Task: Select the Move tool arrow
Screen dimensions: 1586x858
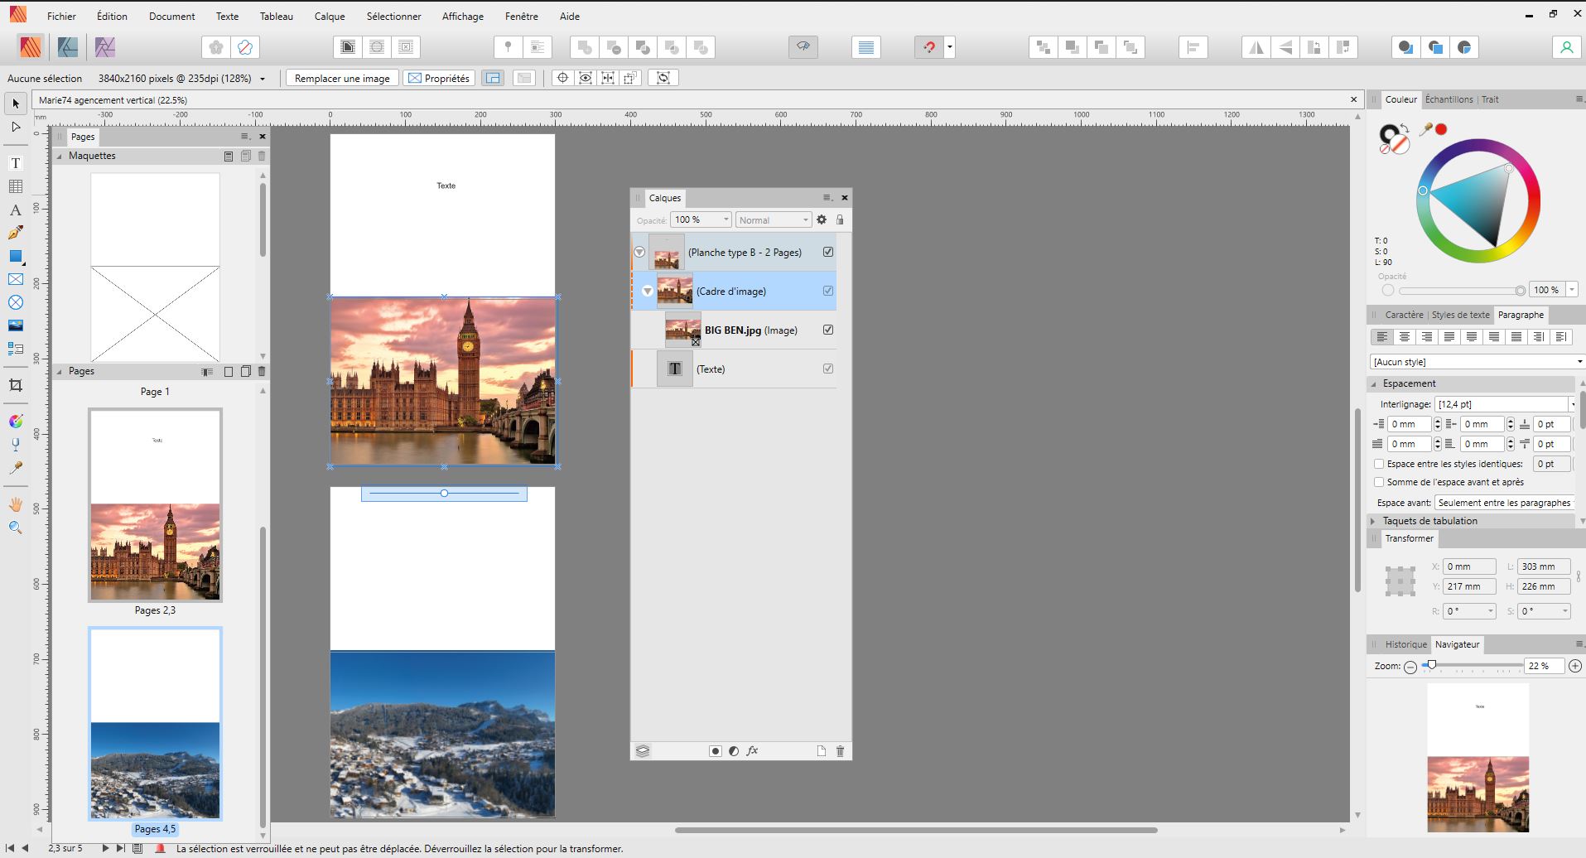Action: pyautogui.click(x=16, y=104)
